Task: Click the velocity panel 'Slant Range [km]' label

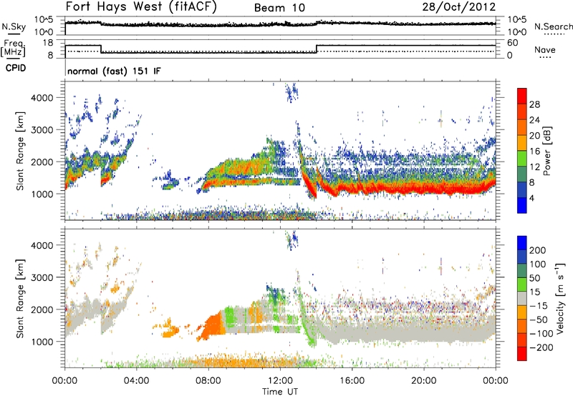Action: 20,298
